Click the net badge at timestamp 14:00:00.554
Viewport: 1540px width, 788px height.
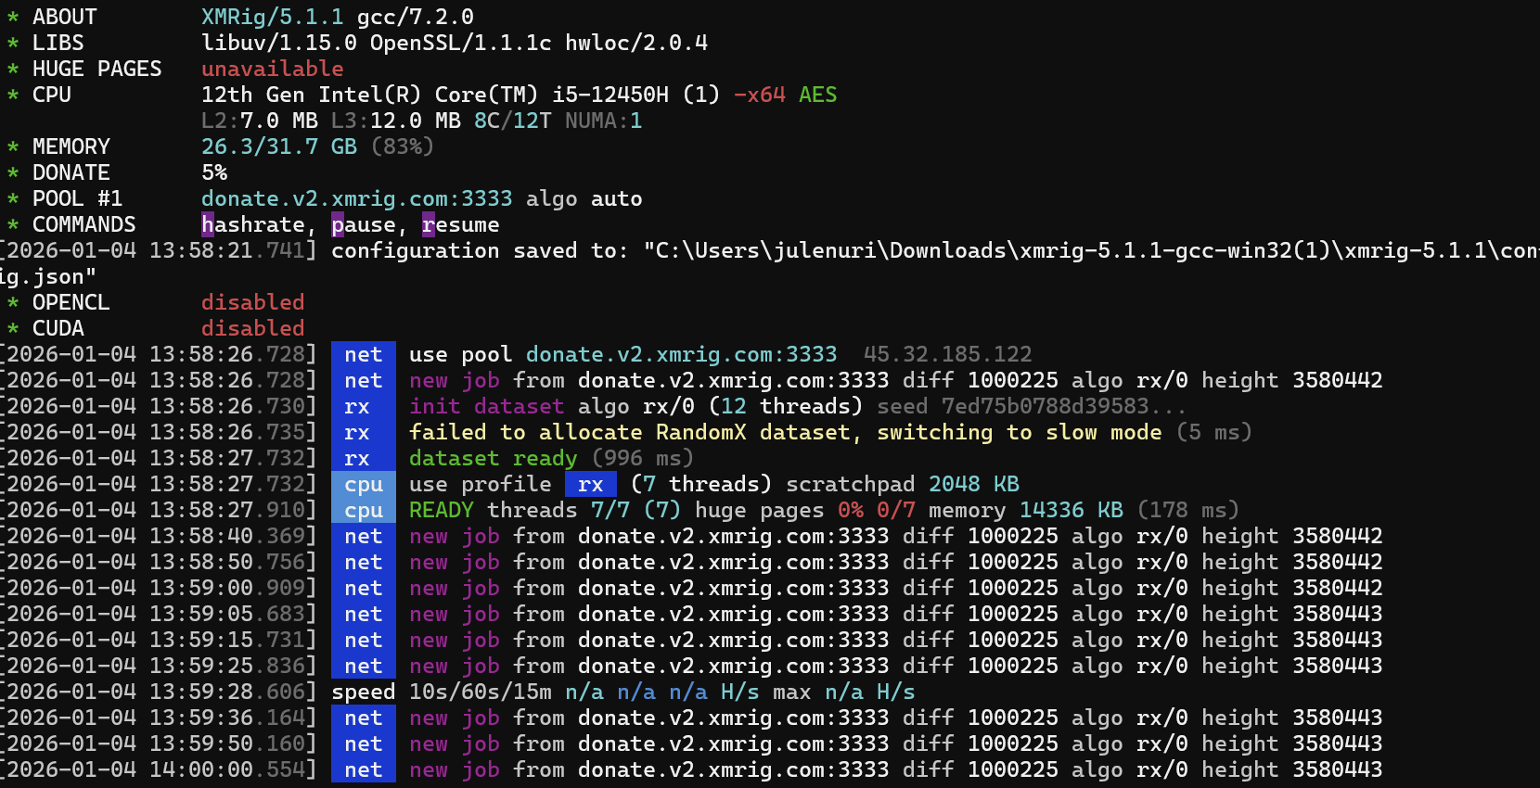point(363,770)
